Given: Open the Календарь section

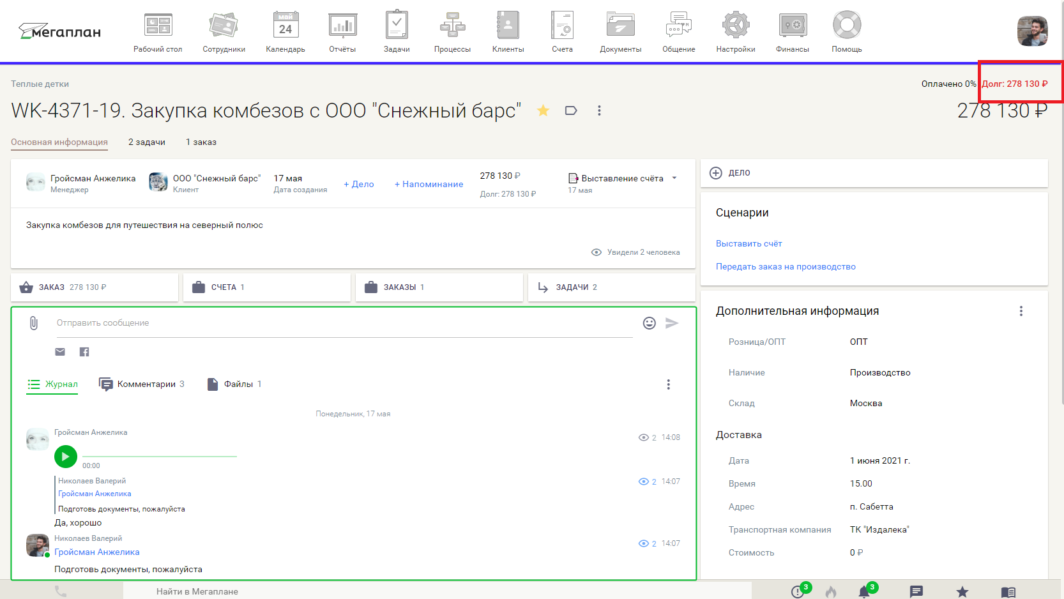Looking at the screenshot, I should (285, 32).
